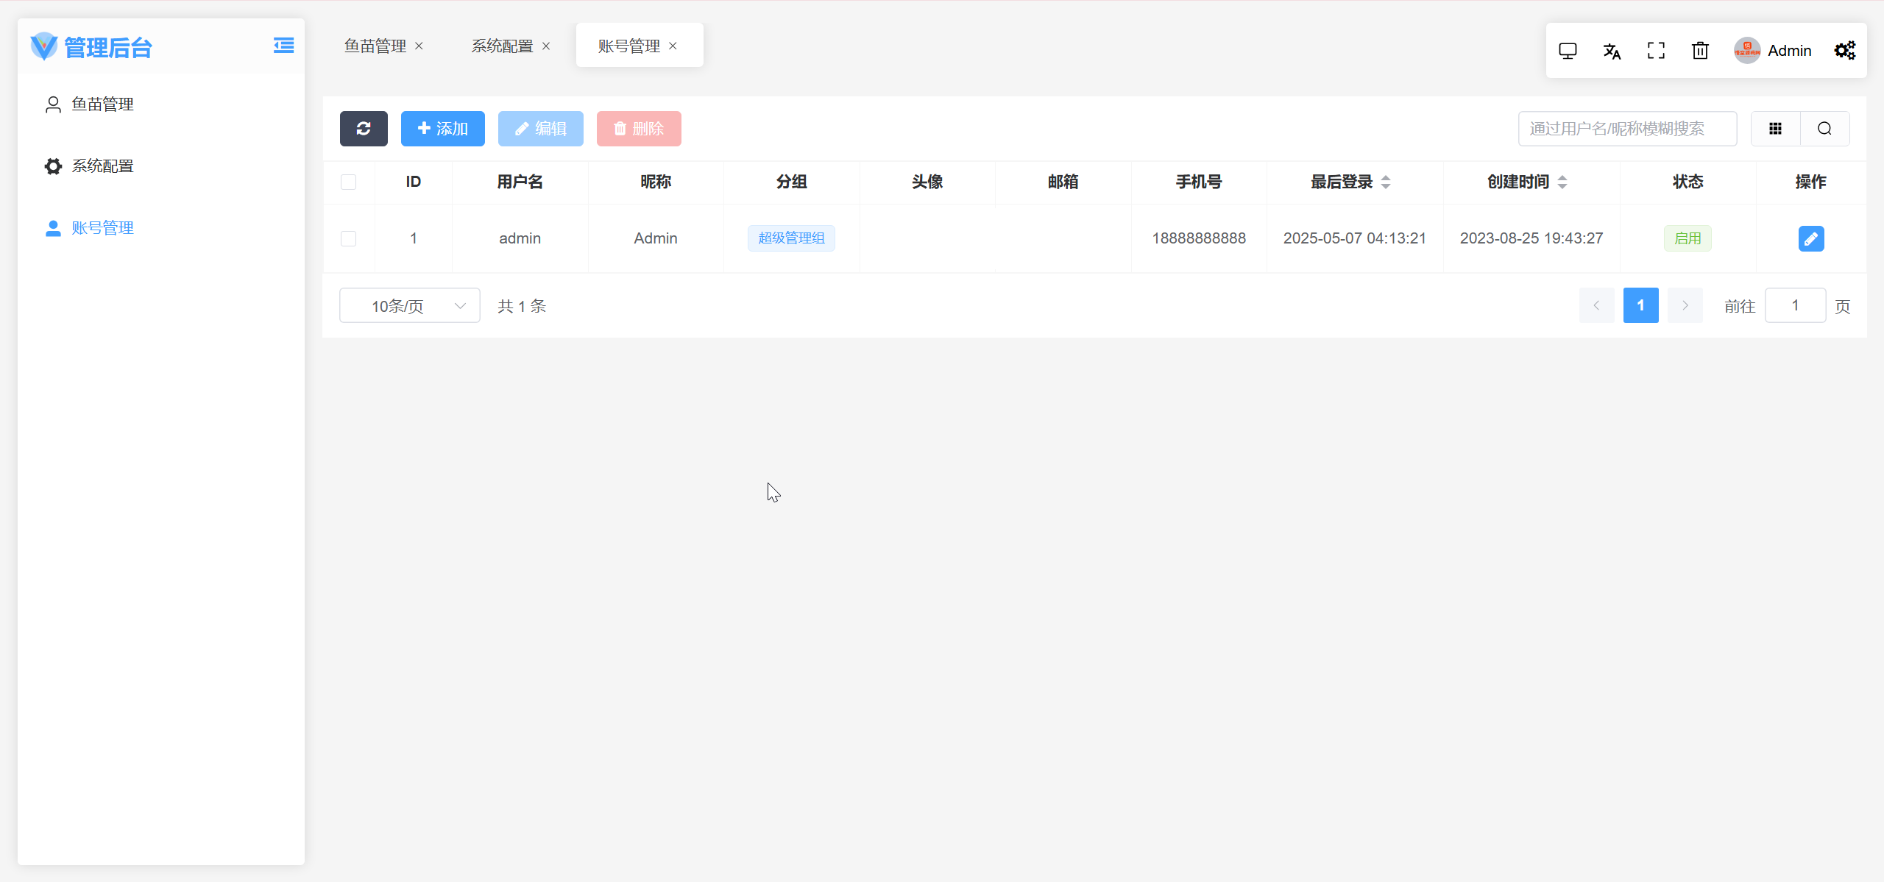Click the go-to page number field
Screen dimensions: 1884x882
click(x=1795, y=305)
